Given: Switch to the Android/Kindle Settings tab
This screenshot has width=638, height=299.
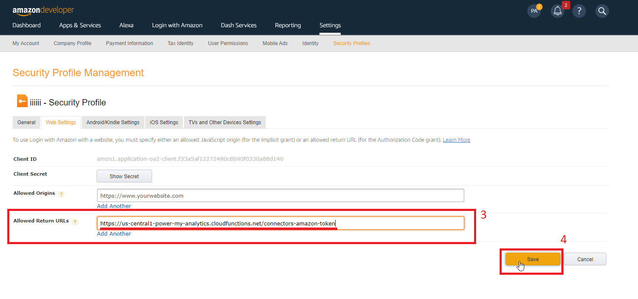Looking at the screenshot, I should (x=113, y=122).
